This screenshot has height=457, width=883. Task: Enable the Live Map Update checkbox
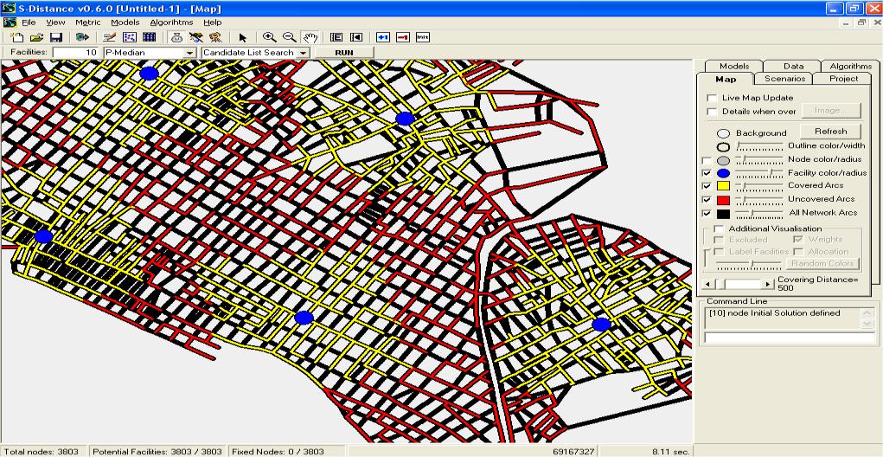pyautogui.click(x=712, y=98)
